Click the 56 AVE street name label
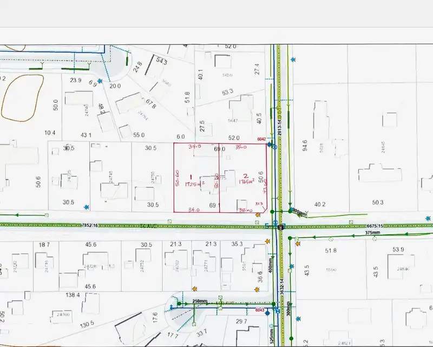 pos(148,226)
